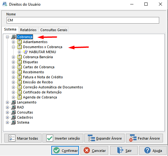Expand the Recebimento branch
The width and height of the screenshot is (168, 156).
pyautogui.click(x=14, y=72)
